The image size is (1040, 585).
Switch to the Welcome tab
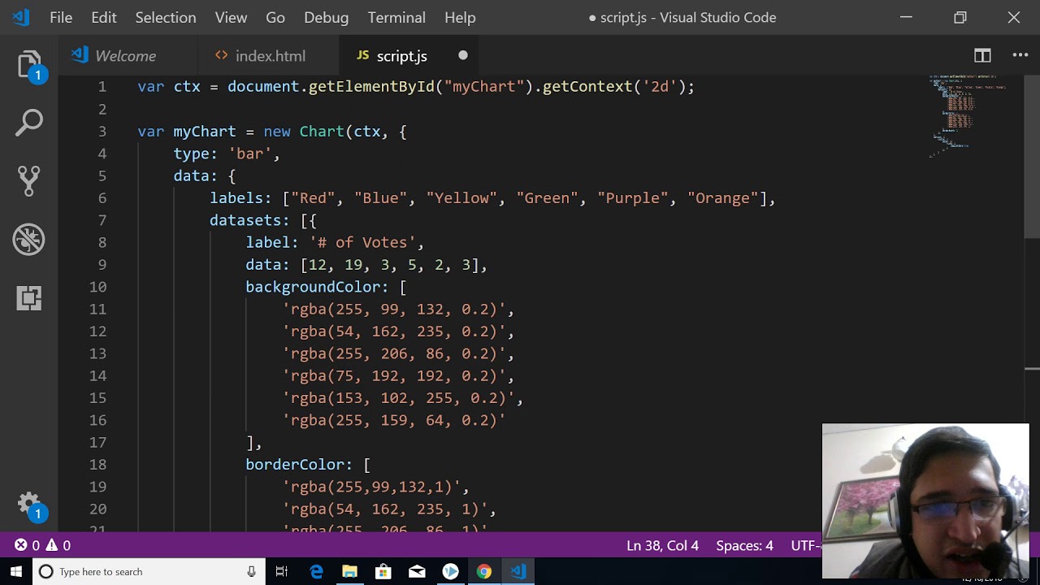pyautogui.click(x=125, y=56)
